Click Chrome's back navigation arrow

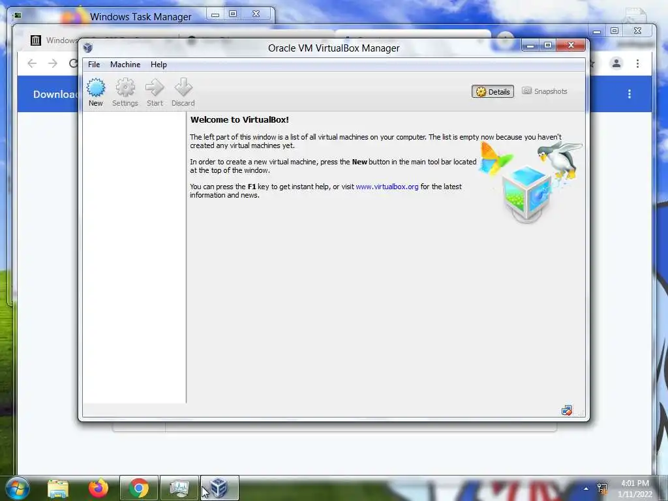click(32, 63)
